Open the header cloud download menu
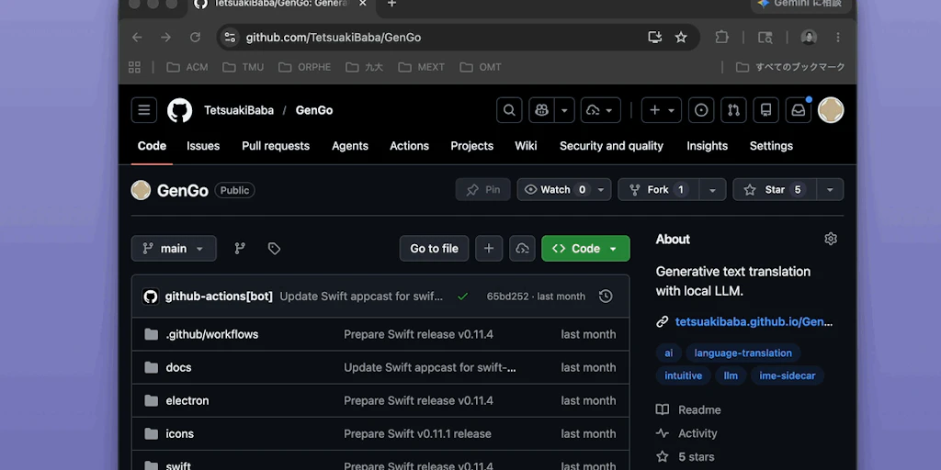 (x=601, y=110)
